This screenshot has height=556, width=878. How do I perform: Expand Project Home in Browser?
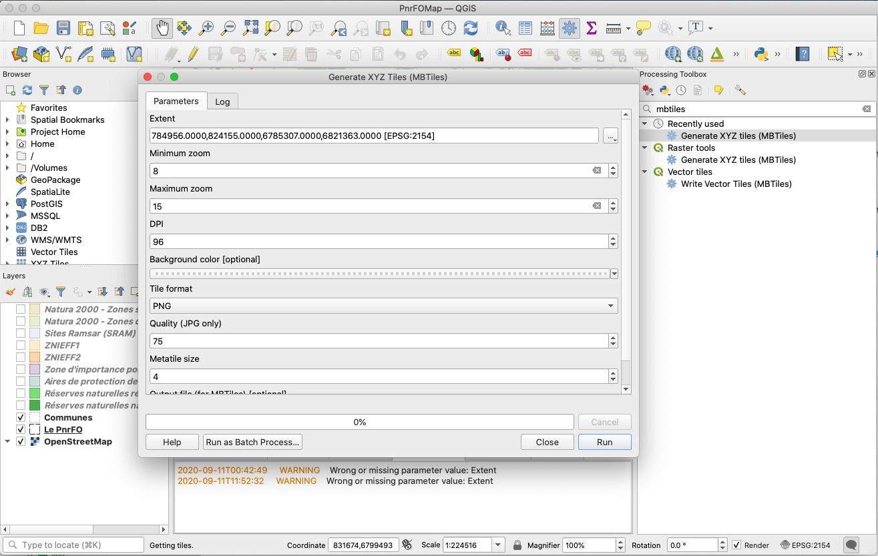click(7, 131)
